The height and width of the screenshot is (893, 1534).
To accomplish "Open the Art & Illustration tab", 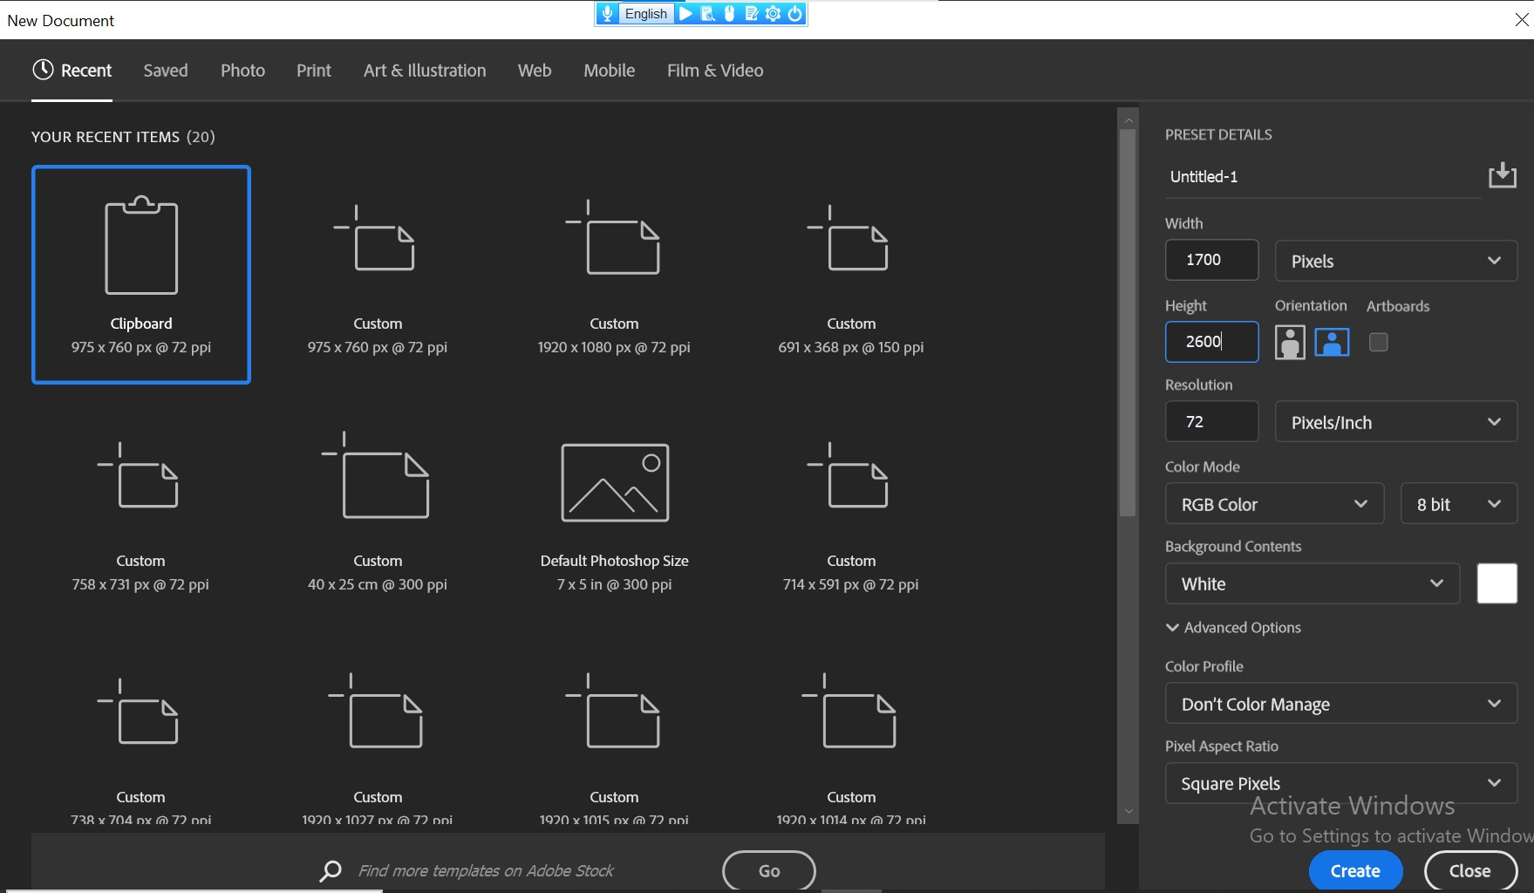I will click(x=425, y=71).
